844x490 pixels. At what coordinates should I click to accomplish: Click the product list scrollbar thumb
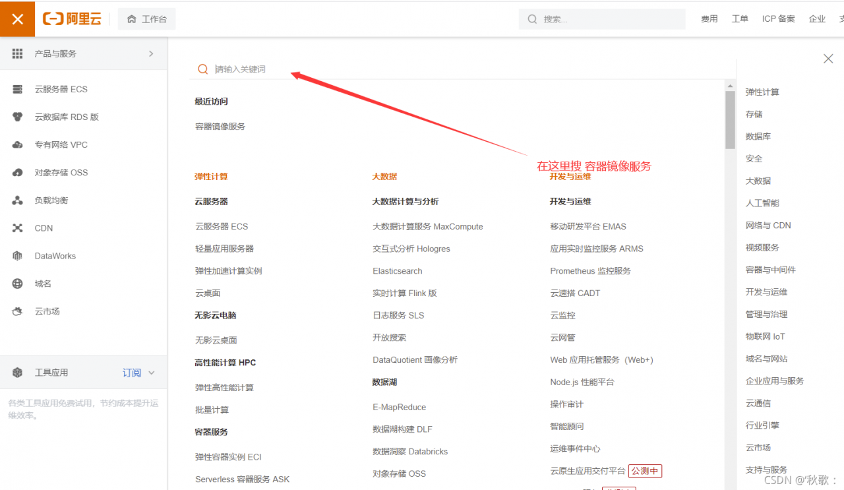coord(730,119)
